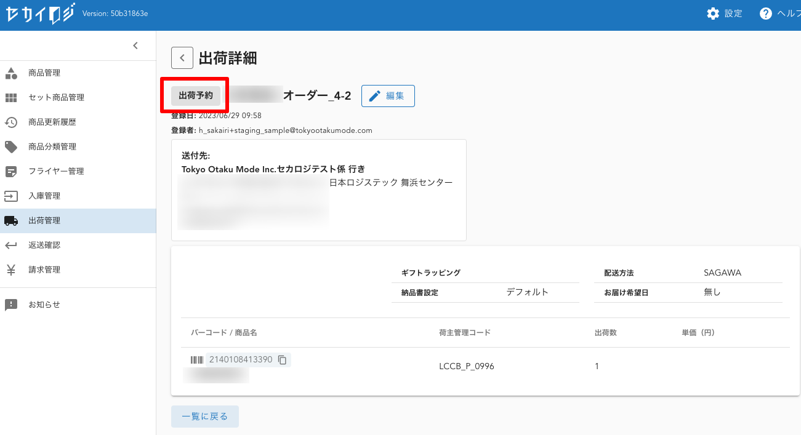
Task: Open the ヘルプ menu in header
Action: point(779,14)
